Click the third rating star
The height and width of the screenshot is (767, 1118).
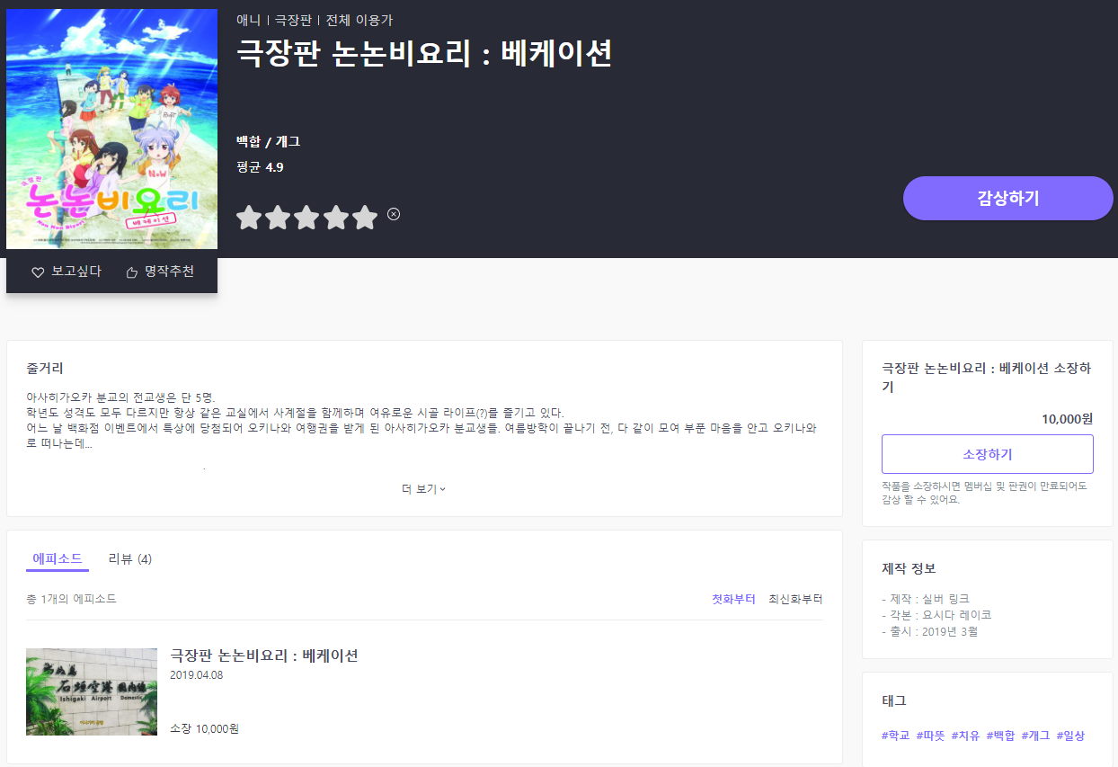point(306,218)
